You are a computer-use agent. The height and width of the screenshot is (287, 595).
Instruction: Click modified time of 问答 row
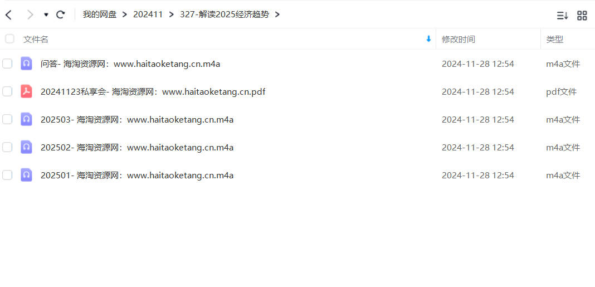(x=478, y=64)
